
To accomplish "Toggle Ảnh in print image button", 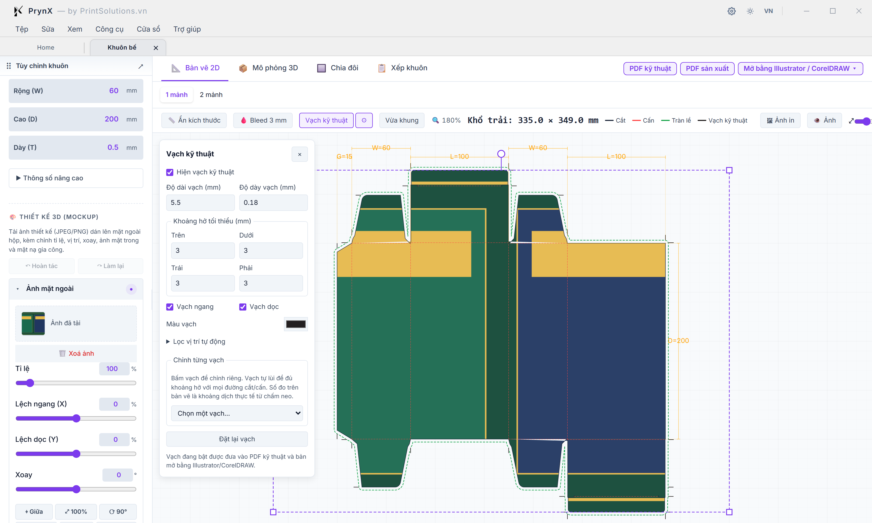I will pyautogui.click(x=780, y=120).
